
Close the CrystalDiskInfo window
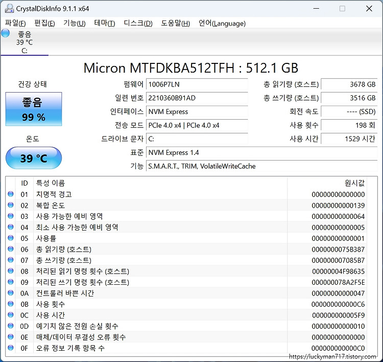[369, 9]
